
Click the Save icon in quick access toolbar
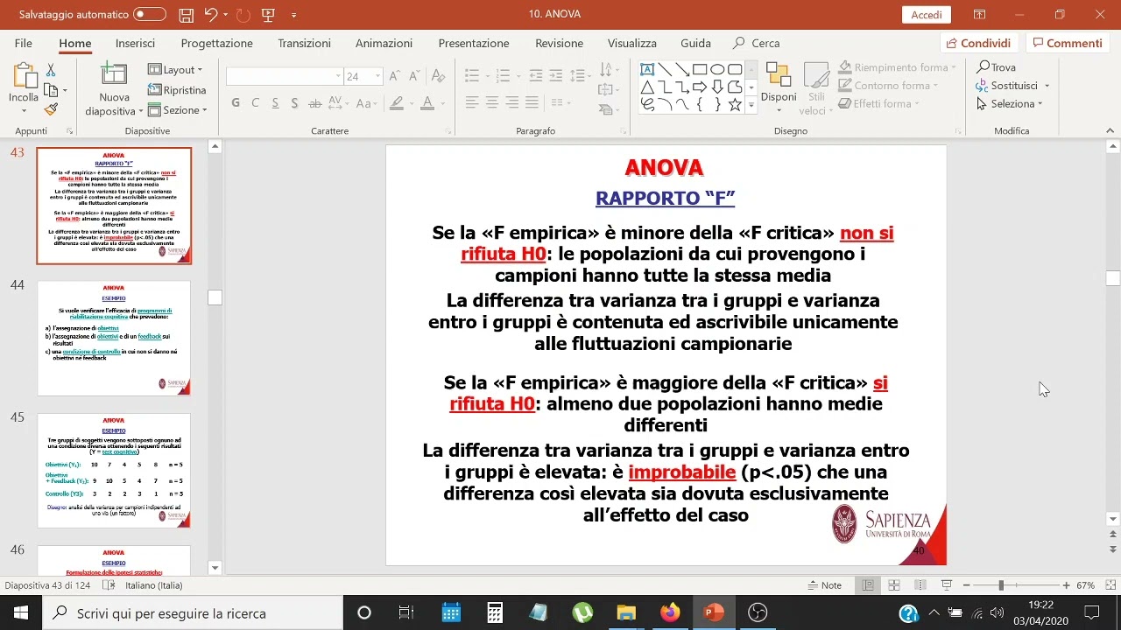click(x=186, y=15)
